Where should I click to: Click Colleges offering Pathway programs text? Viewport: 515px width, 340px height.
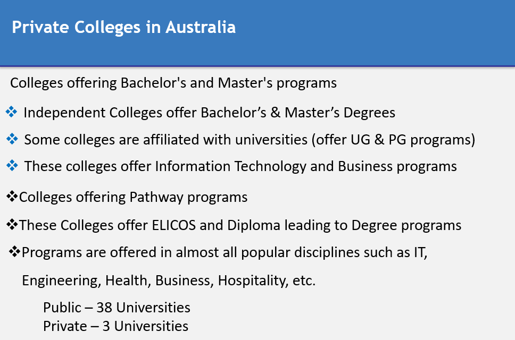coord(134,198)
